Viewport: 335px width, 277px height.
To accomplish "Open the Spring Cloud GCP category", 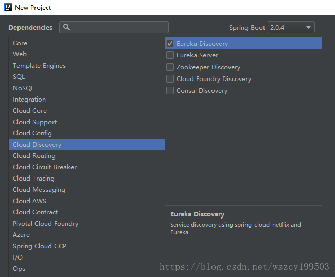I will pyautogui.click(x=86, y=246).
